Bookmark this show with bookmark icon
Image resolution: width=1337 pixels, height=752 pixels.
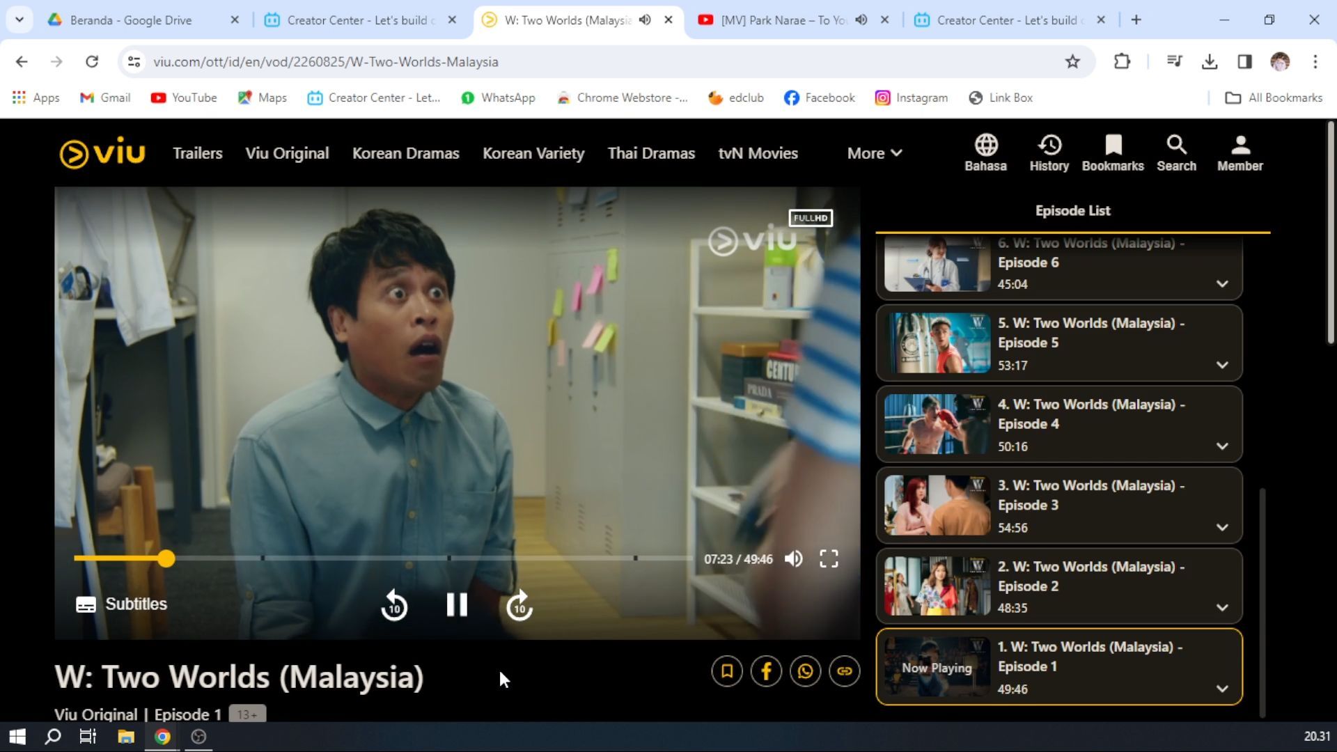(x=727, y=671)
